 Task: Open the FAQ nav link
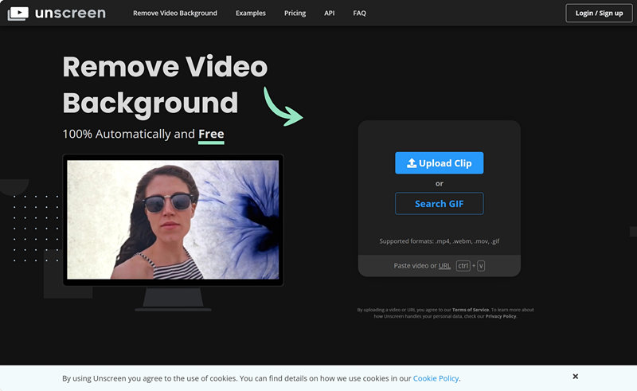[360, 13]
